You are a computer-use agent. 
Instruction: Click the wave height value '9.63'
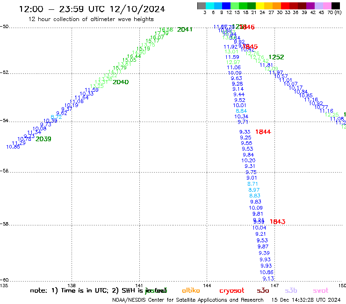coord(236,78)
